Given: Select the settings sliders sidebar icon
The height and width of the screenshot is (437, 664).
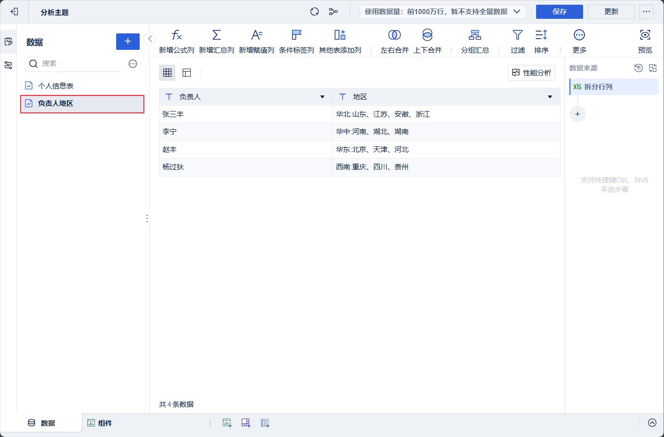Looking at the screenshot, I should tap(8, 65).
